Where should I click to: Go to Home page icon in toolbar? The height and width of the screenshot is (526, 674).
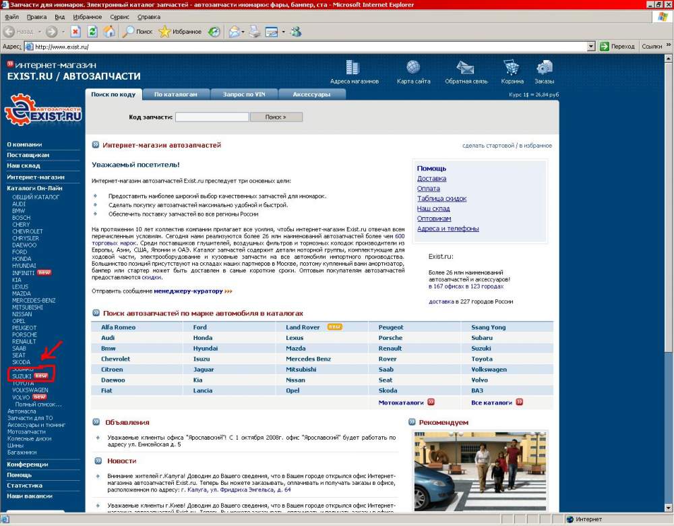pos(109,32)
